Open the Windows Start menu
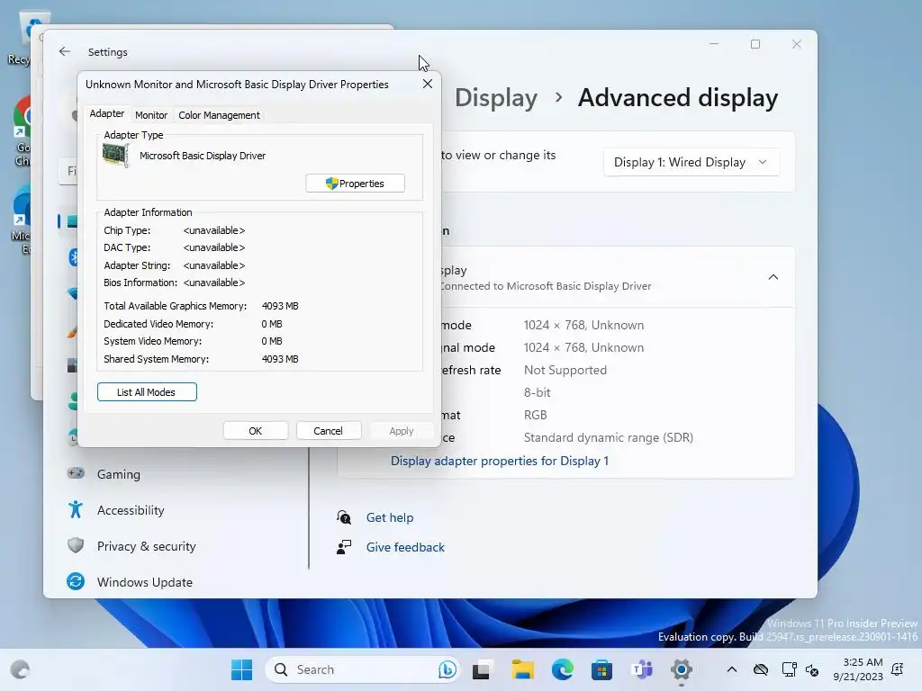This screenshot has width=922, height=691. click(241, 669)
